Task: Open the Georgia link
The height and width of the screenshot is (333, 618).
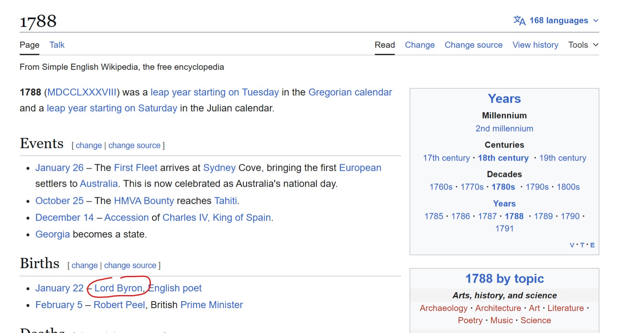Action: (53, 234)
